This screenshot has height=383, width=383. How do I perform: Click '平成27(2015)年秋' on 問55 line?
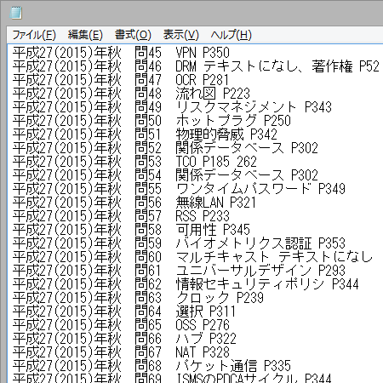click(x=66, y=189)
